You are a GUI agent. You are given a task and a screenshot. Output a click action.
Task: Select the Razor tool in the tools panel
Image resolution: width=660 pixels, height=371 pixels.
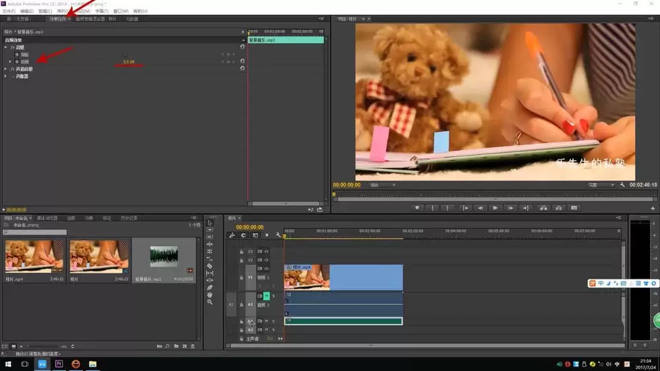point(210,266)
